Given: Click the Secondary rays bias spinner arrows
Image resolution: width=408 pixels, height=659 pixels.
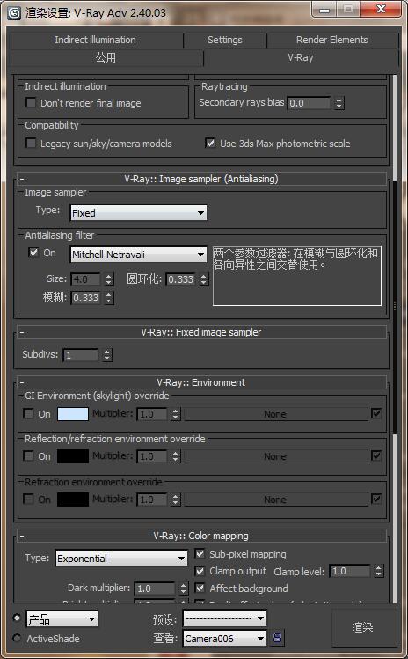Looking at the screenshot, I should click(339, 103).
